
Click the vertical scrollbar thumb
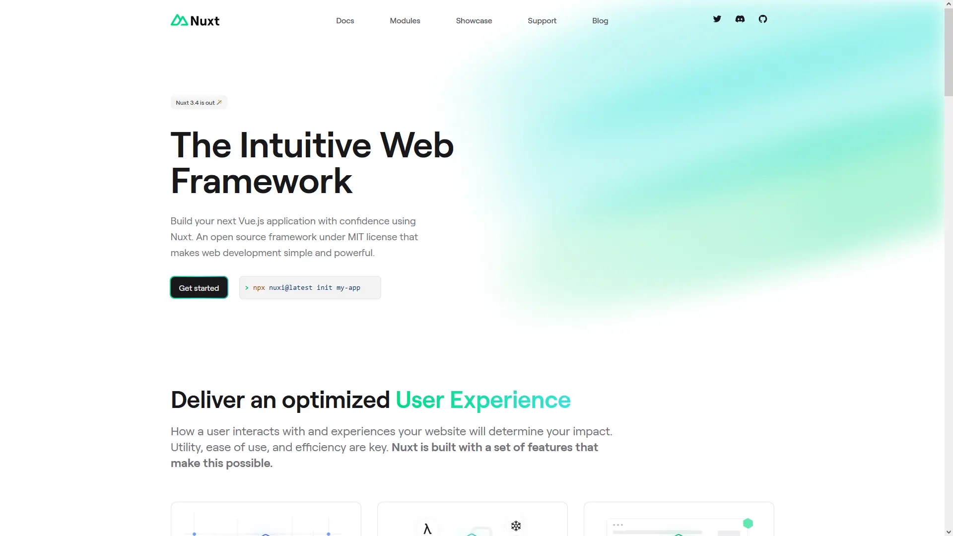point(949,52)
